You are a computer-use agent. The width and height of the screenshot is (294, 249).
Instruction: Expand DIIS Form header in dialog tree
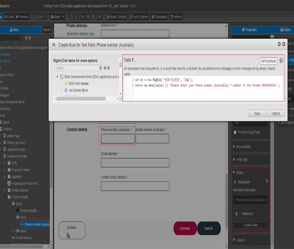click(61, 84)
